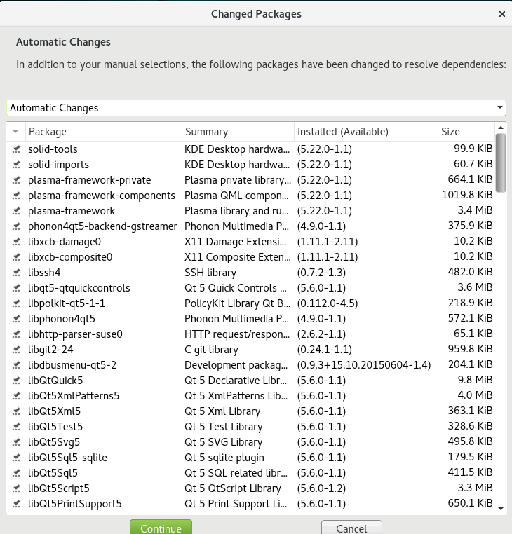The width and height of the screenshot is (512, 534).
Task: Select the libqt5-qtquickcontrols package row
Action: coord(251,288)
